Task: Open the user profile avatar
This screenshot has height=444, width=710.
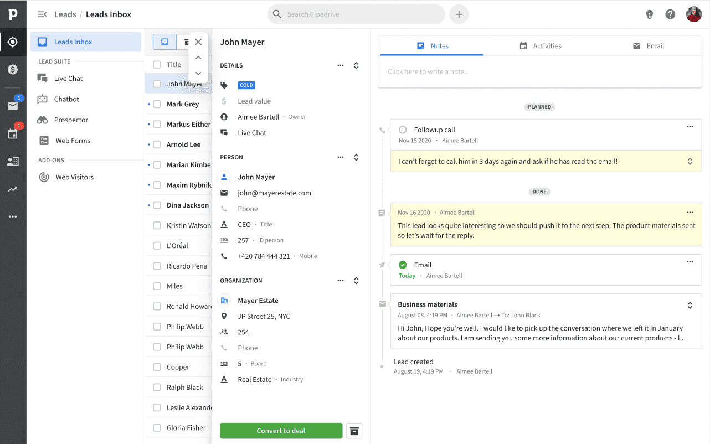Action: [694, 14]
